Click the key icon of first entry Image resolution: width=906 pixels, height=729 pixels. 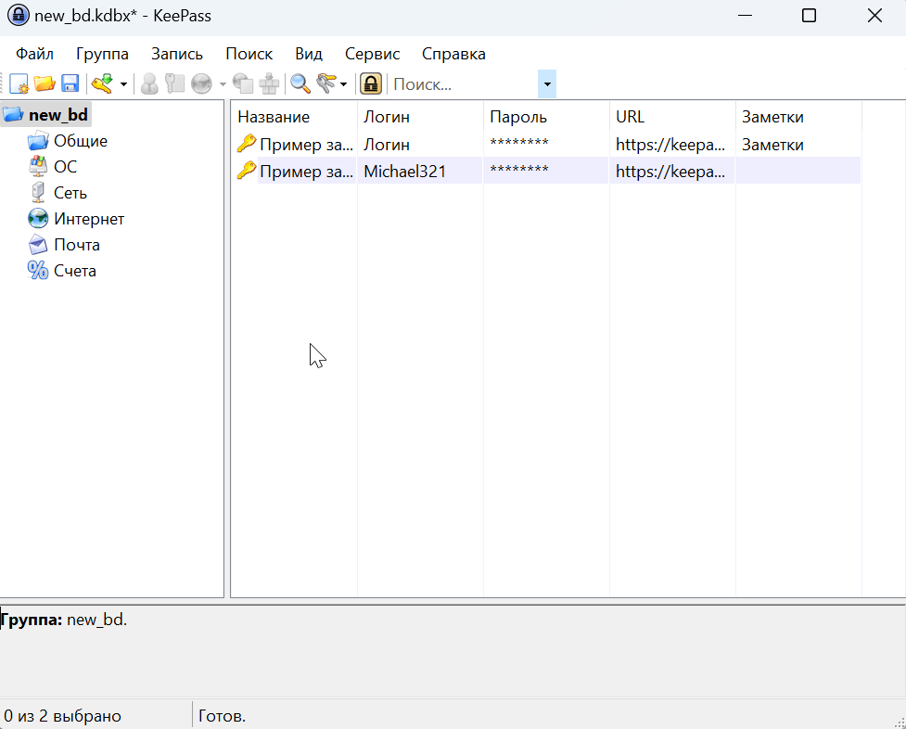(246, 143)
